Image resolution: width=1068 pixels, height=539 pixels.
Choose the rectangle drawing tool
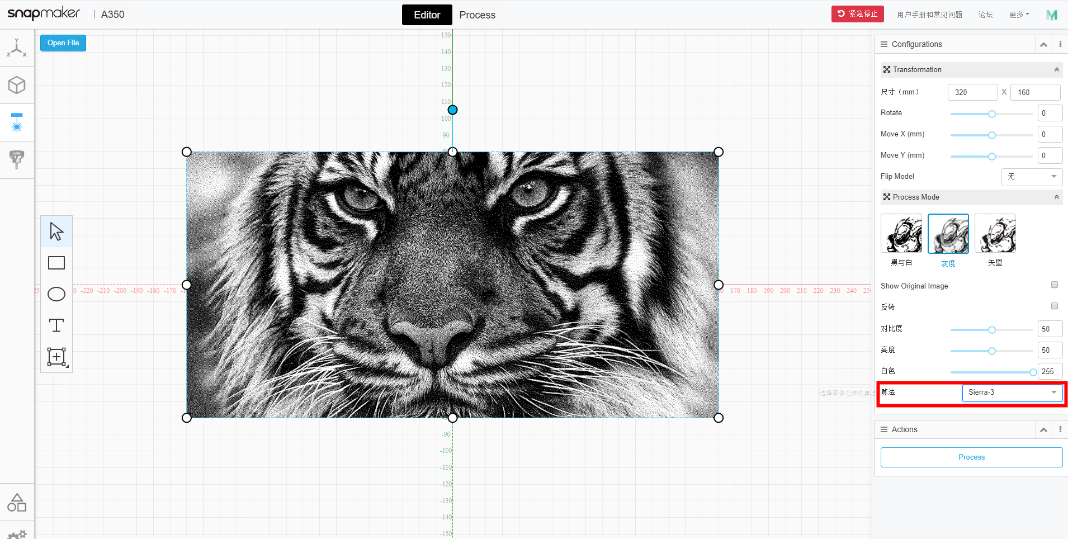tap(56, 263)
